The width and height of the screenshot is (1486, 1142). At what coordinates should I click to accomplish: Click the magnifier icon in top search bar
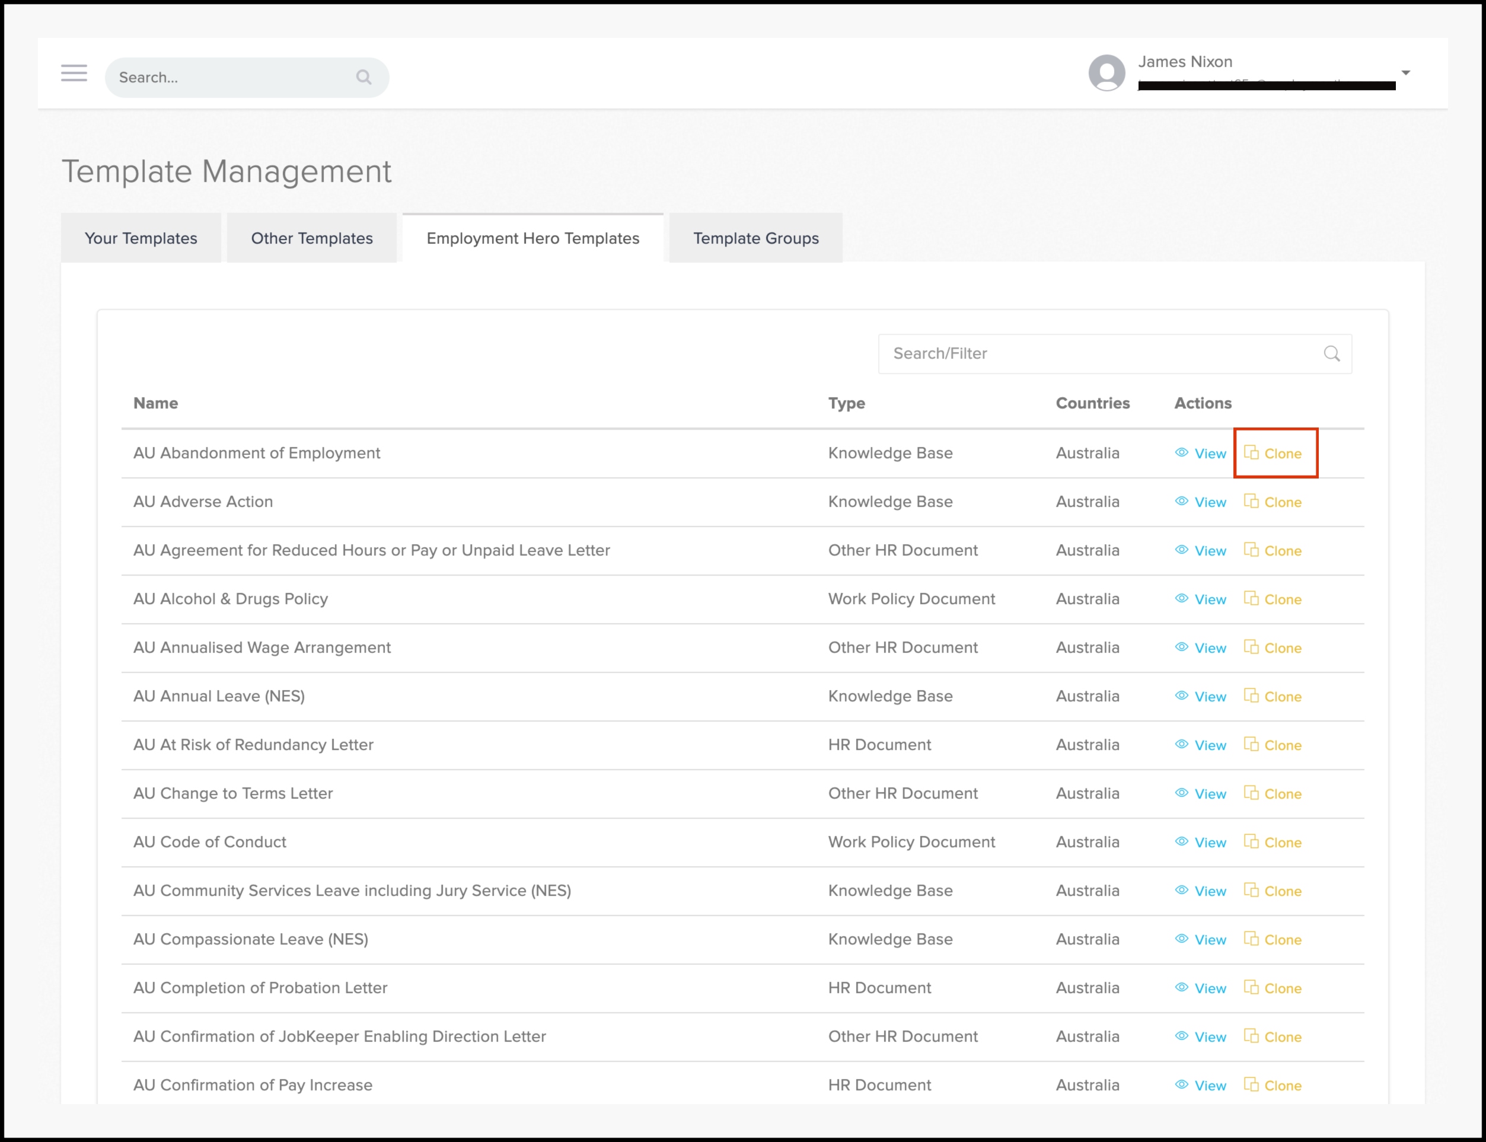click(x=363, y=77)
